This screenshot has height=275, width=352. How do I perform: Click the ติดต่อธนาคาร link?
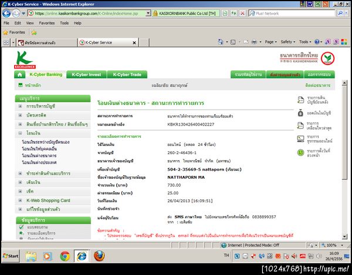[x=317, y=85]
